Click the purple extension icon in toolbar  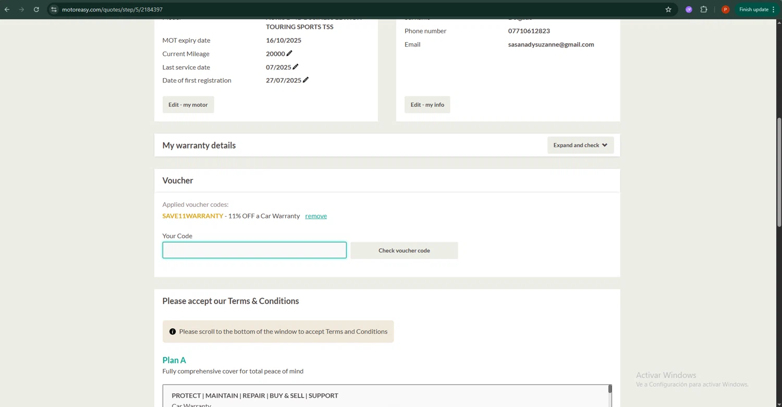click(689, 9)
